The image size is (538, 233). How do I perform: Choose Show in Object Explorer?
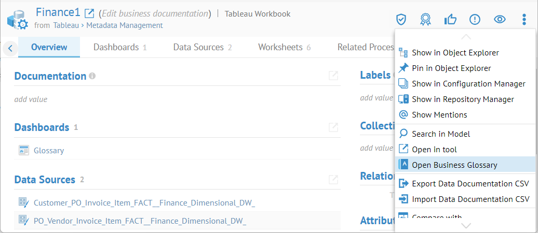click(455, 53)
